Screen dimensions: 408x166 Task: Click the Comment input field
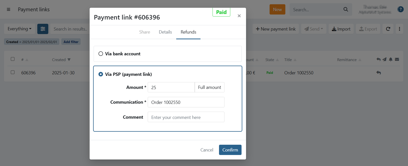pos(186,117)
